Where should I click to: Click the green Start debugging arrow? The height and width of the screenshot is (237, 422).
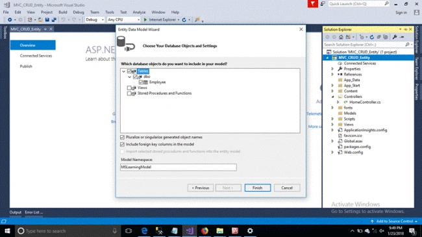coord(145,19)
